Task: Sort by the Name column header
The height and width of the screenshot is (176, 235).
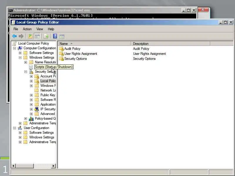Action: pyautogui.click(x=94, y=44)
